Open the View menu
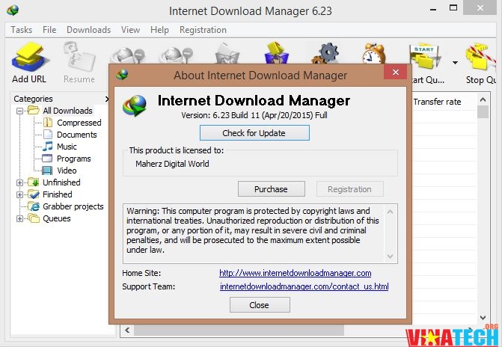Screen dimensions: 502x347 coord(130,30)
